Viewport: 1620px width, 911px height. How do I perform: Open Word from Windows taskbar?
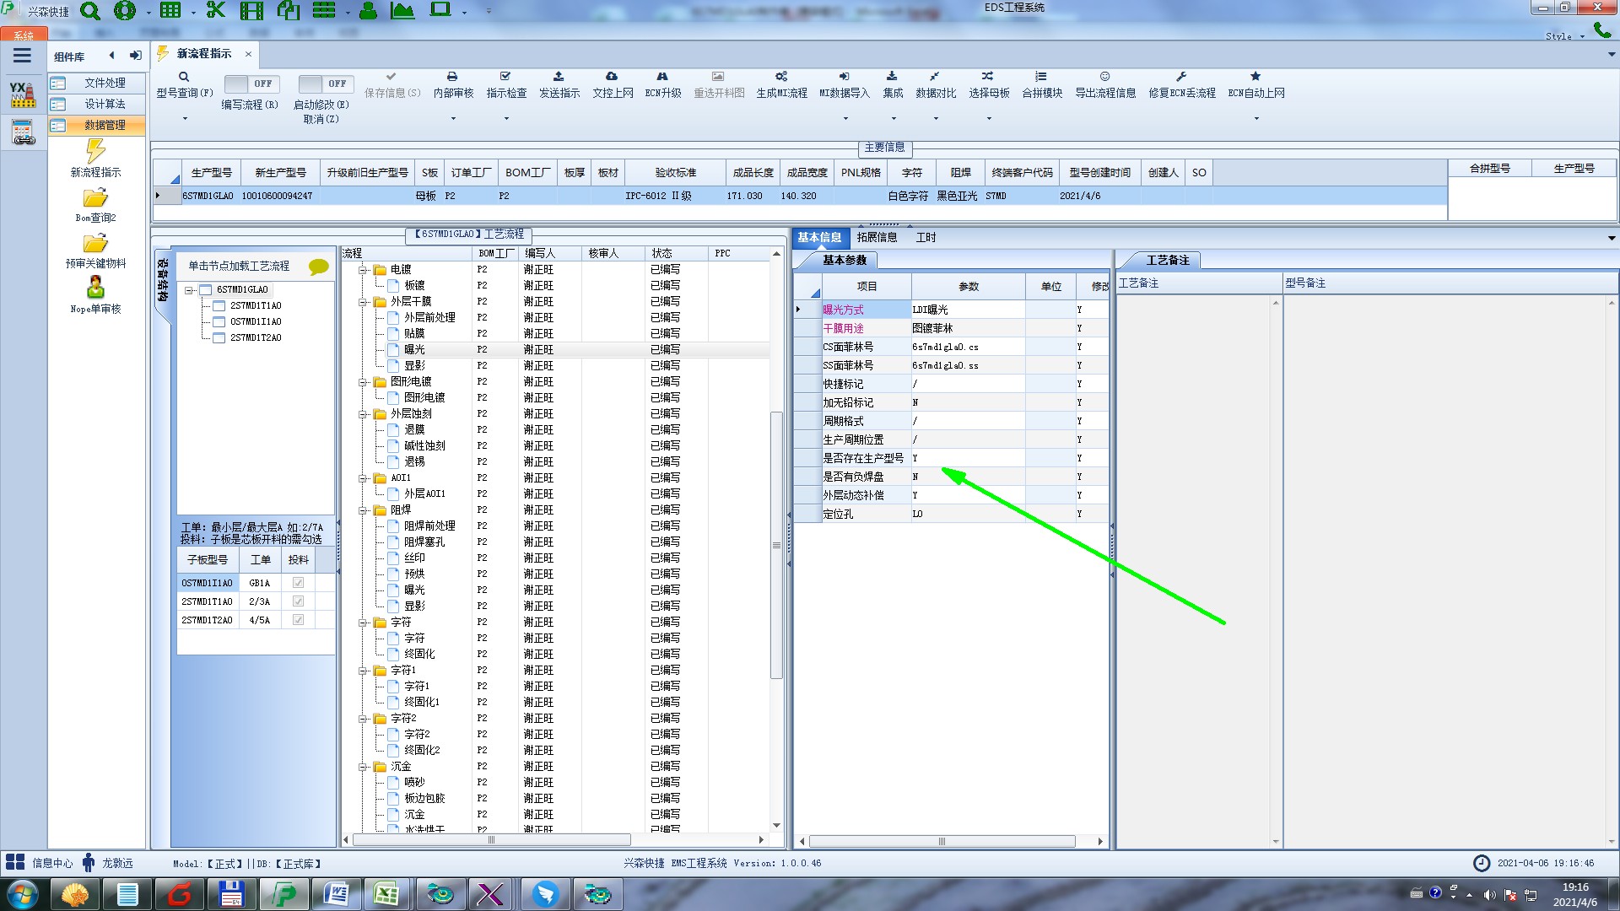click(336, 894)
